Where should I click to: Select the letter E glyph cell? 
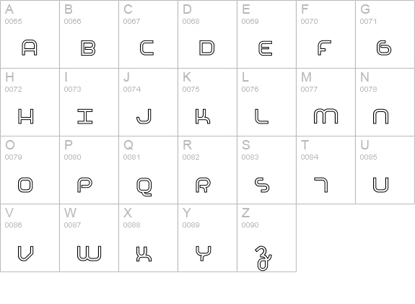coord(266,34)
